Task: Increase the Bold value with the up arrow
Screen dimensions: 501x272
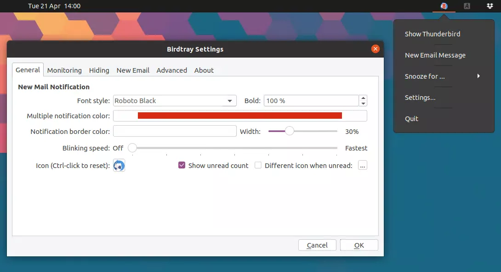Action: [363, 98]
